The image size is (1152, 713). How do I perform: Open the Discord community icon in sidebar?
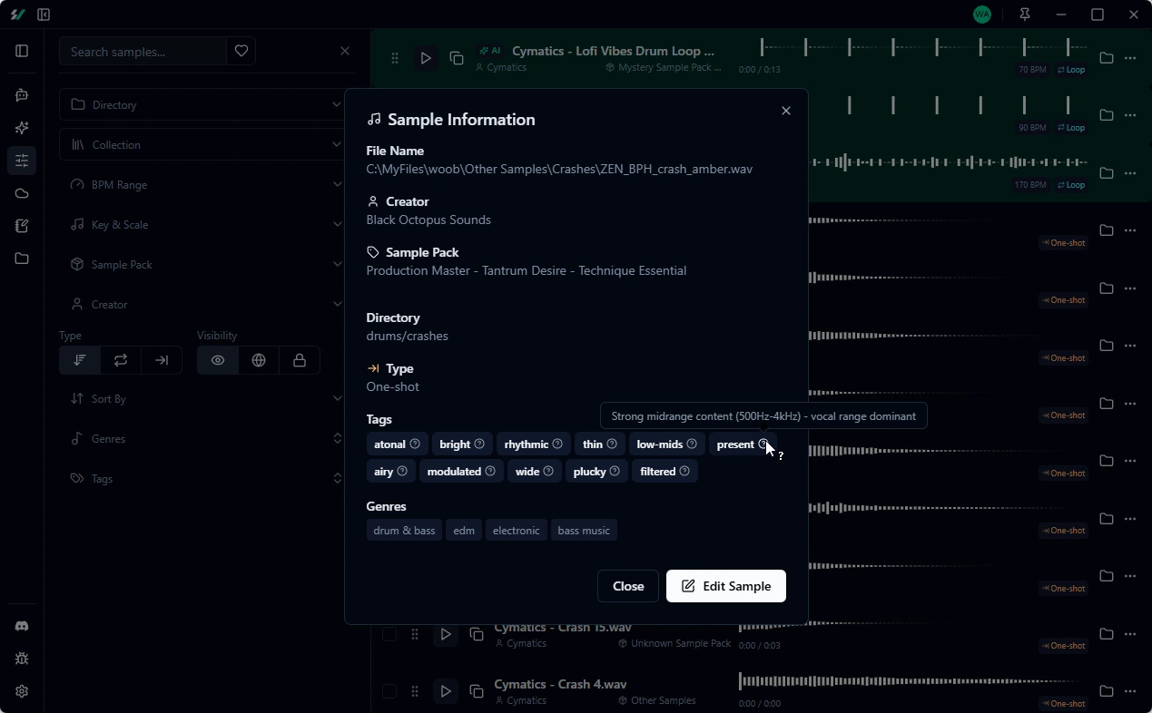pos(22,625)
